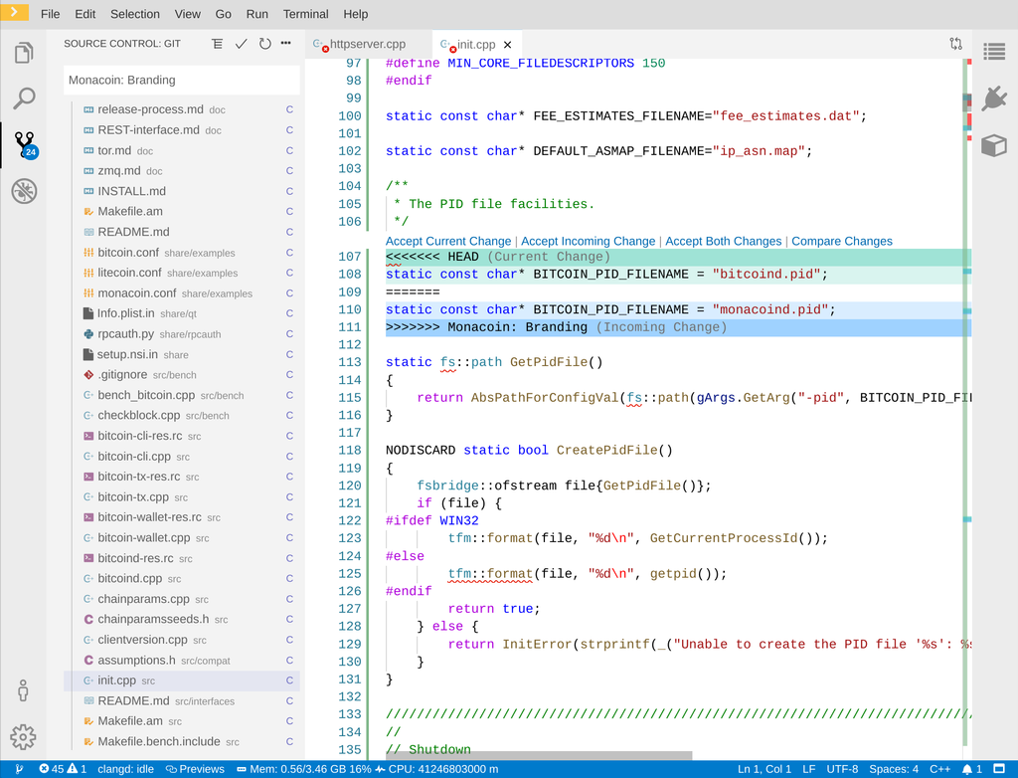Toggle tree/list view in Source Control header
The width and height of the screenshot is (1018, 778).
tap(218, 44)
